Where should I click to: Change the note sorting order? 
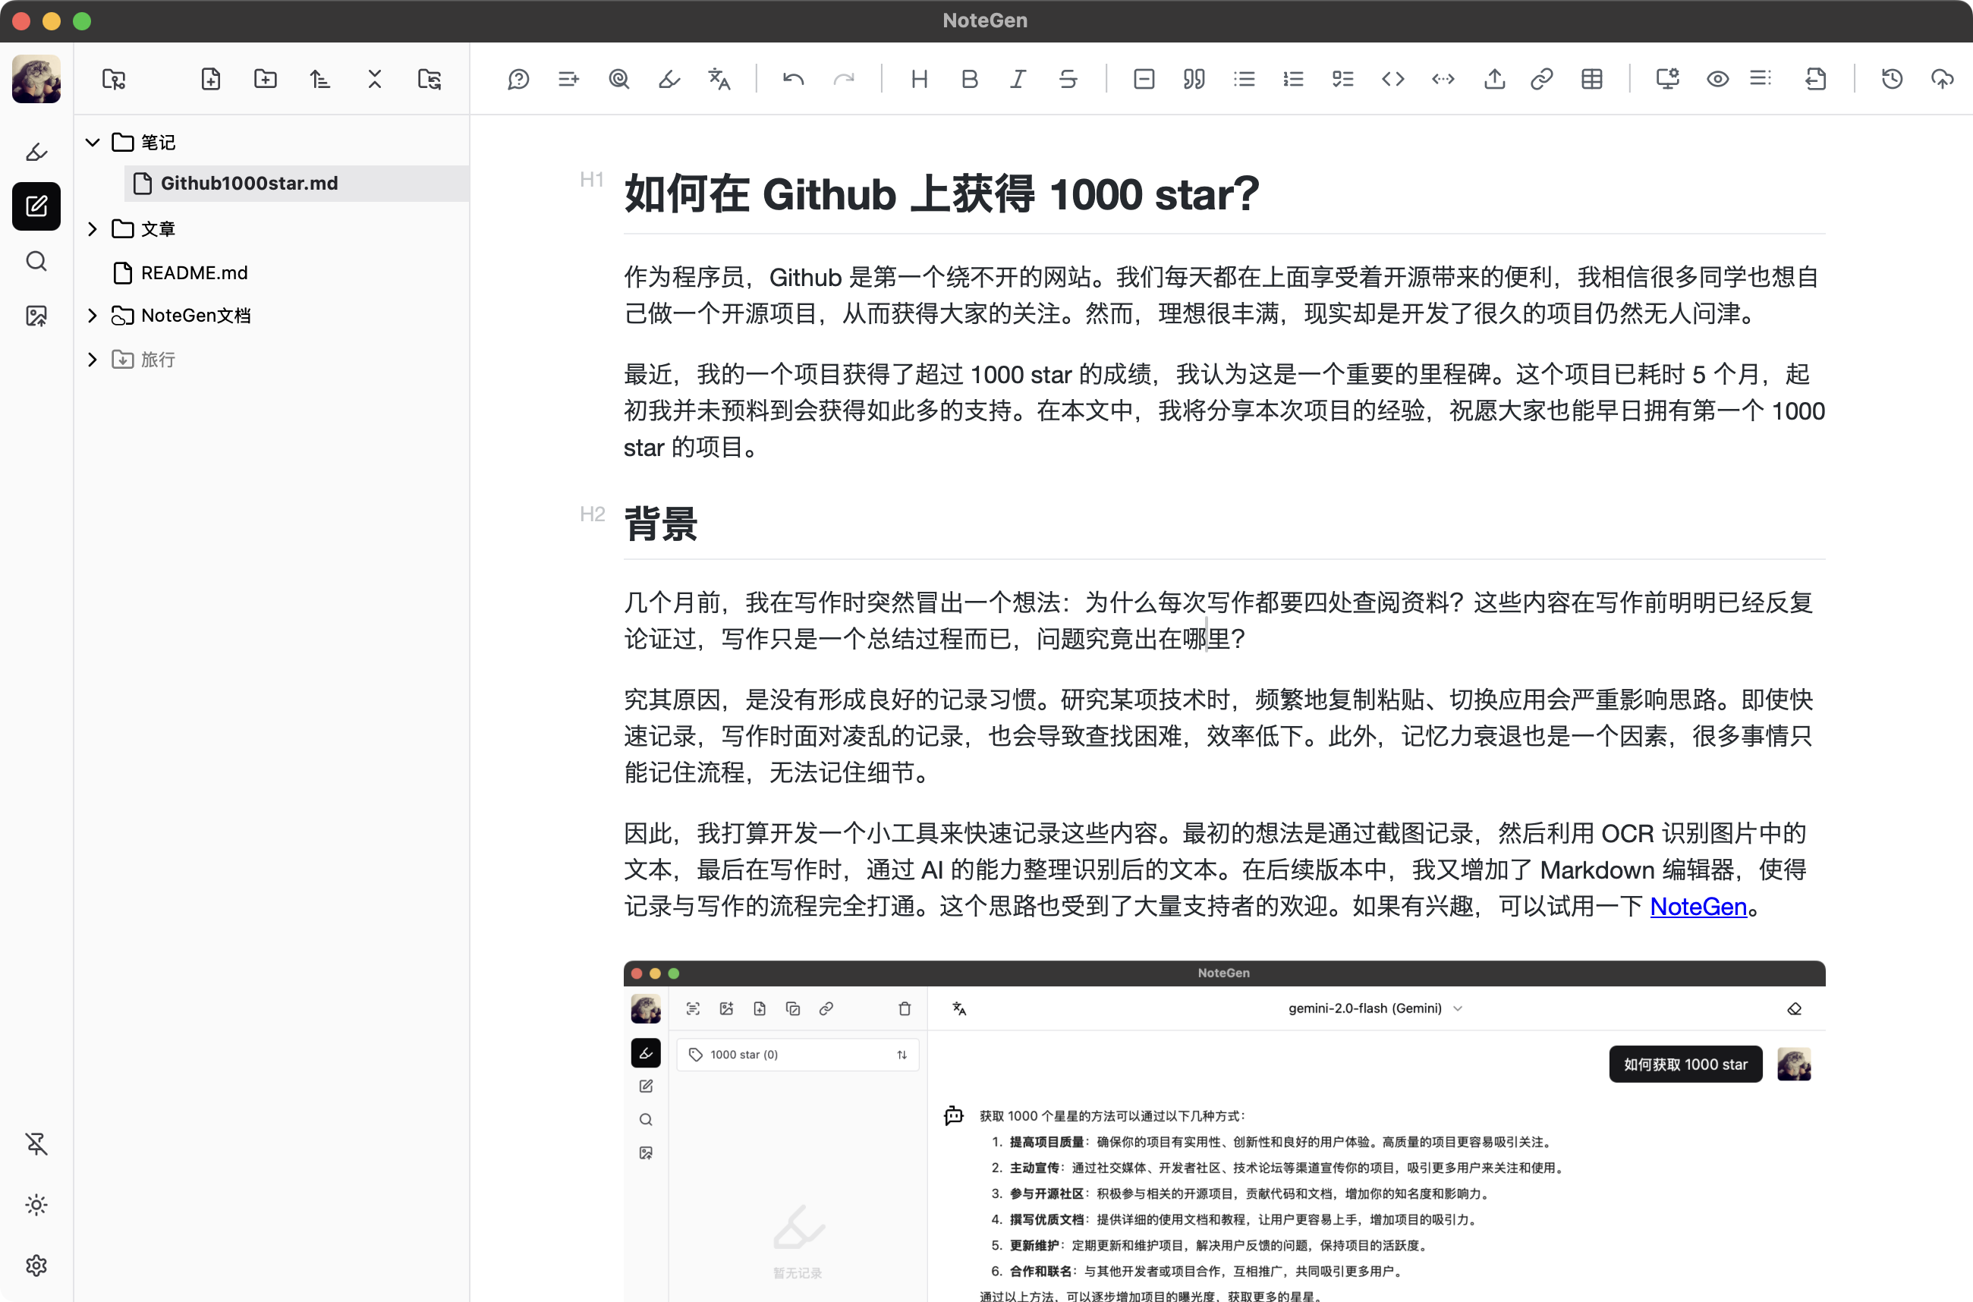(x=319, y=79)
